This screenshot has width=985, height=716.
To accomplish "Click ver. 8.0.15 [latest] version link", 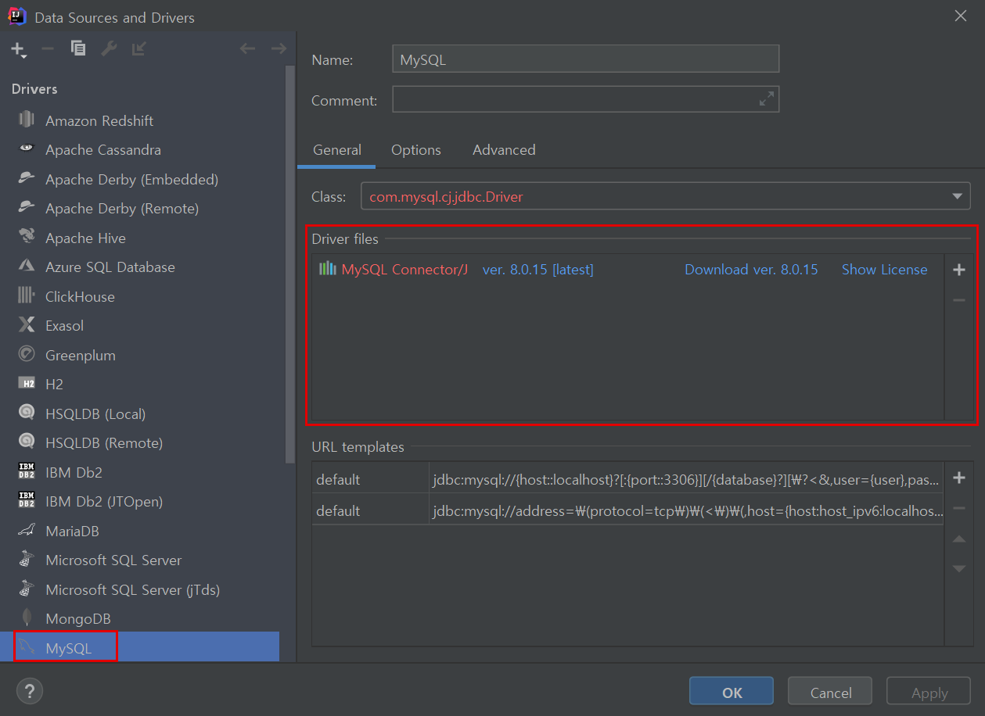I will 537,270.
